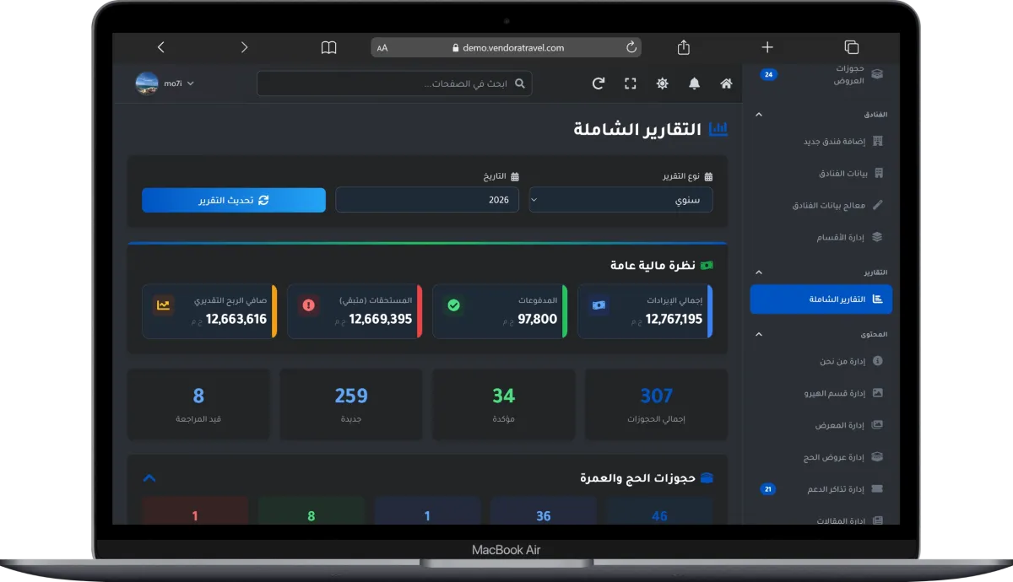Open إدارة عروض الحج in the sidebar
Image resolution: width=1013 pixels, height=582 pixels.
coord(821,457)
